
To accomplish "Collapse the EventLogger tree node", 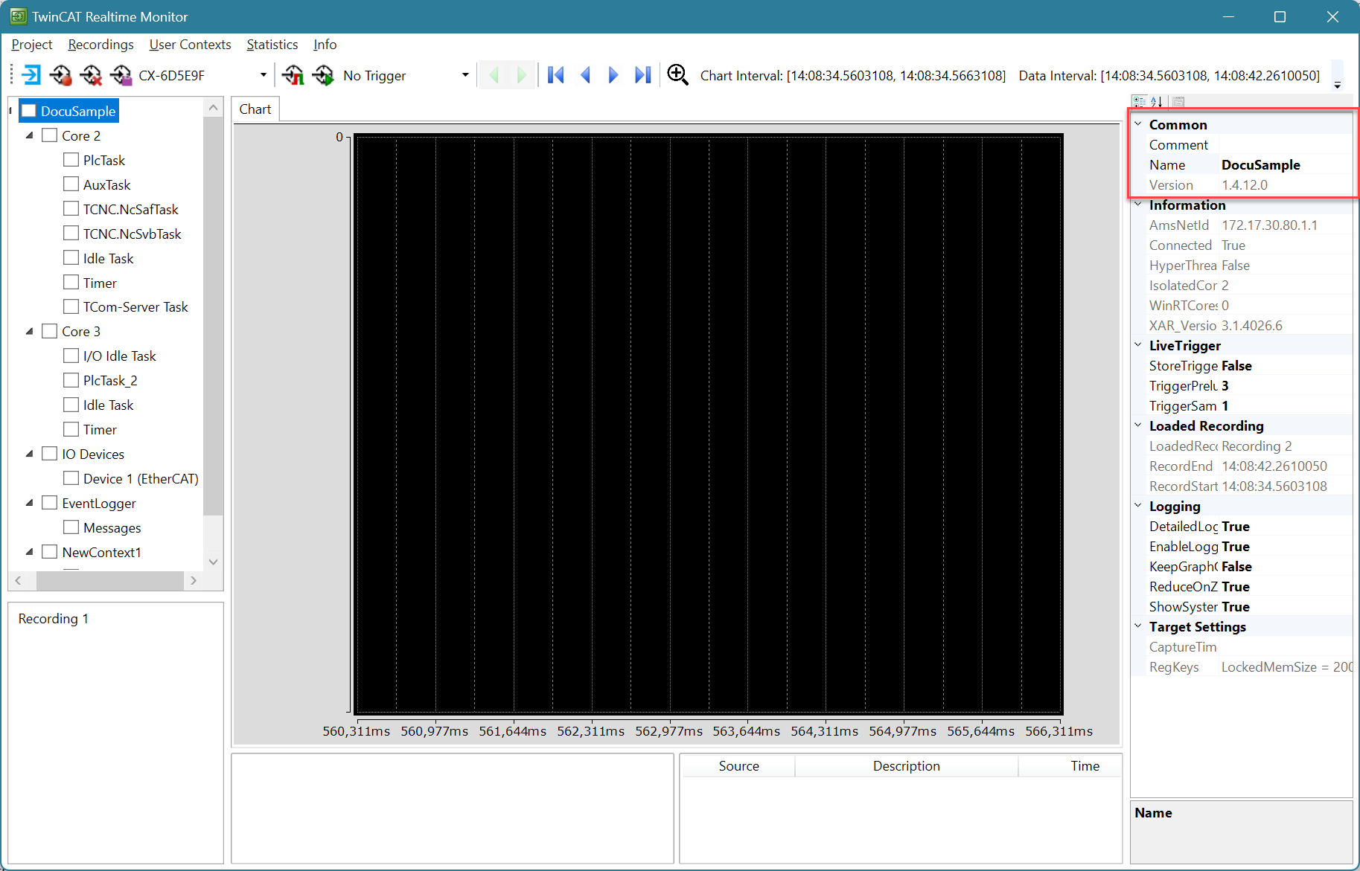I will (30, 503).
